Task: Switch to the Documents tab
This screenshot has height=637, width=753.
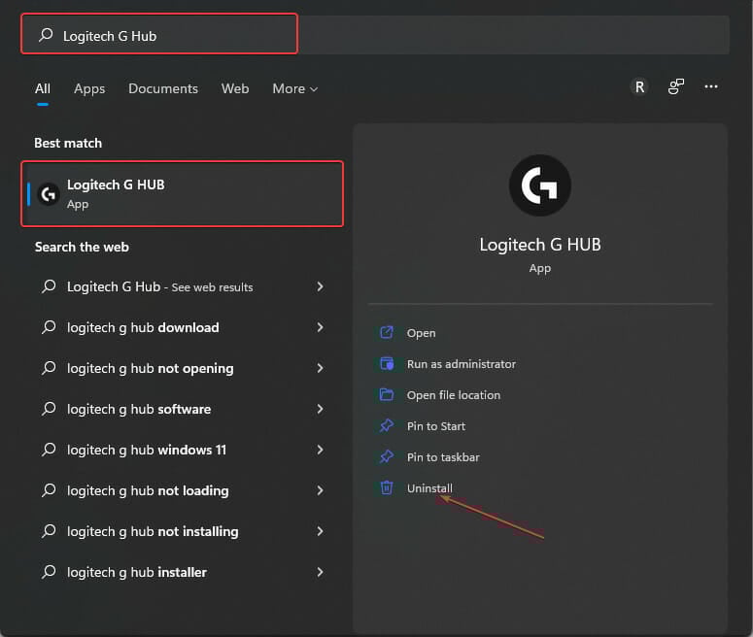Action: [x=163, y=88]
